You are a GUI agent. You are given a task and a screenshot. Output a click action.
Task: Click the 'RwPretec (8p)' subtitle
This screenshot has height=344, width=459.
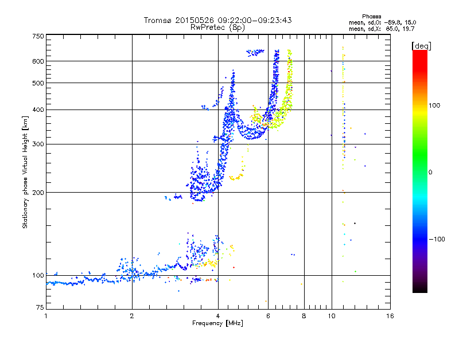point(217,28)
